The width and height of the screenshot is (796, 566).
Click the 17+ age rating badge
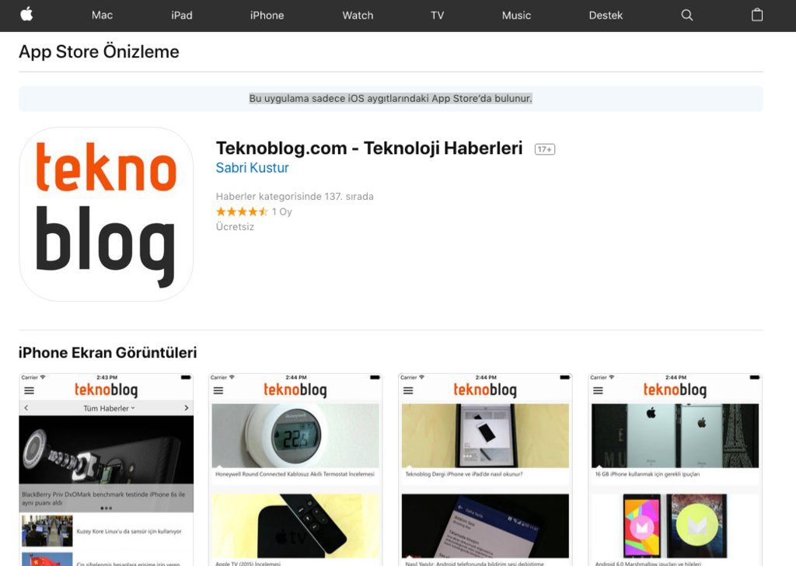[x=545, y=149]
